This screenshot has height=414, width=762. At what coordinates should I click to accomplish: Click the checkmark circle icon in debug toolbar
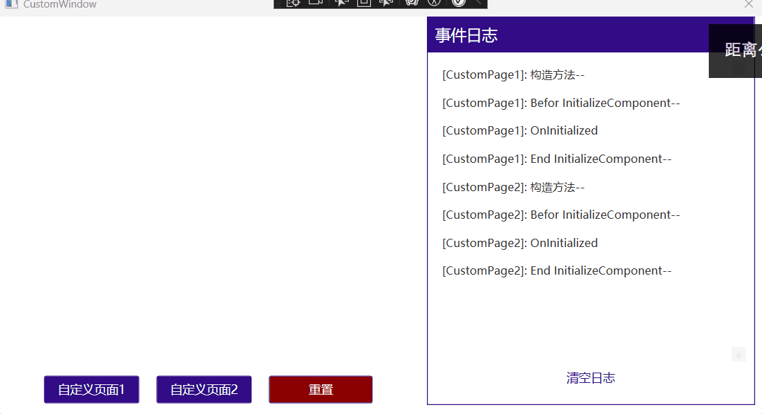pos(459,3)
